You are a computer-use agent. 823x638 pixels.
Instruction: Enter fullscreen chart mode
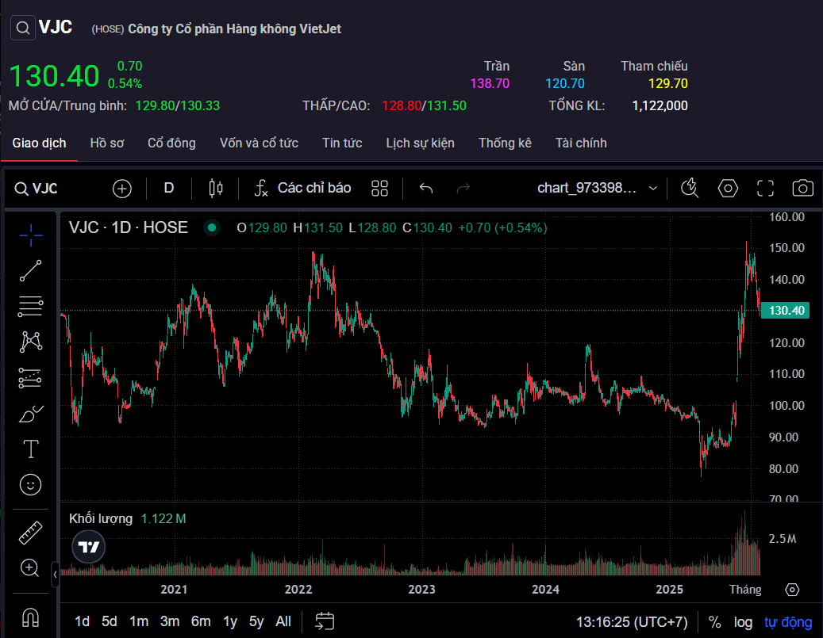click(765, 188)
